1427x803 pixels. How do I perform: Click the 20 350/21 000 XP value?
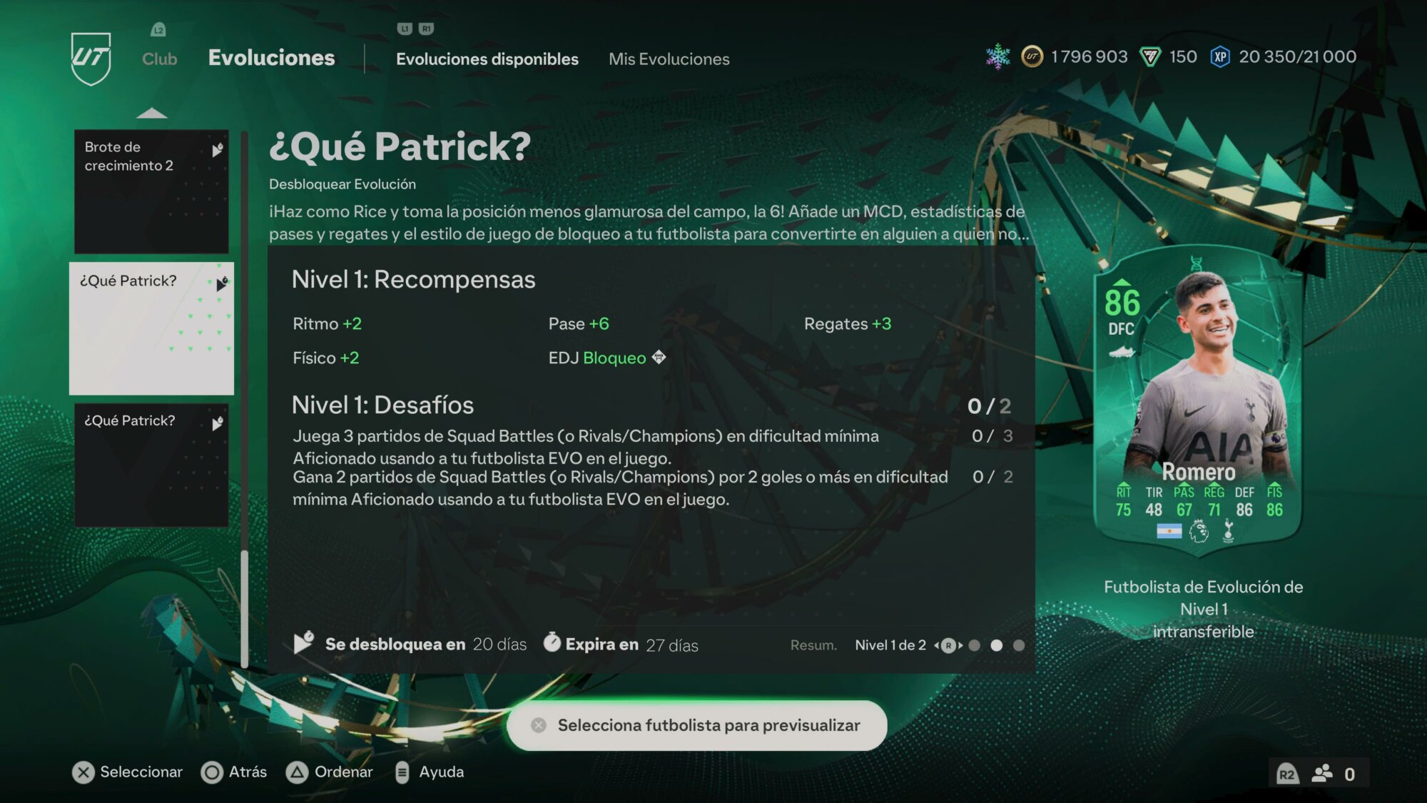coord(1297,56)
